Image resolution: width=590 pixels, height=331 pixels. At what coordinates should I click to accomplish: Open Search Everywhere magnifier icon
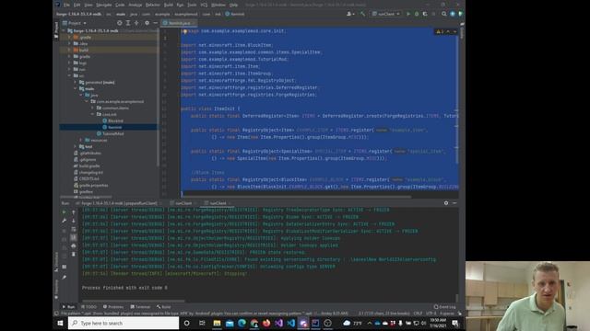444,14
